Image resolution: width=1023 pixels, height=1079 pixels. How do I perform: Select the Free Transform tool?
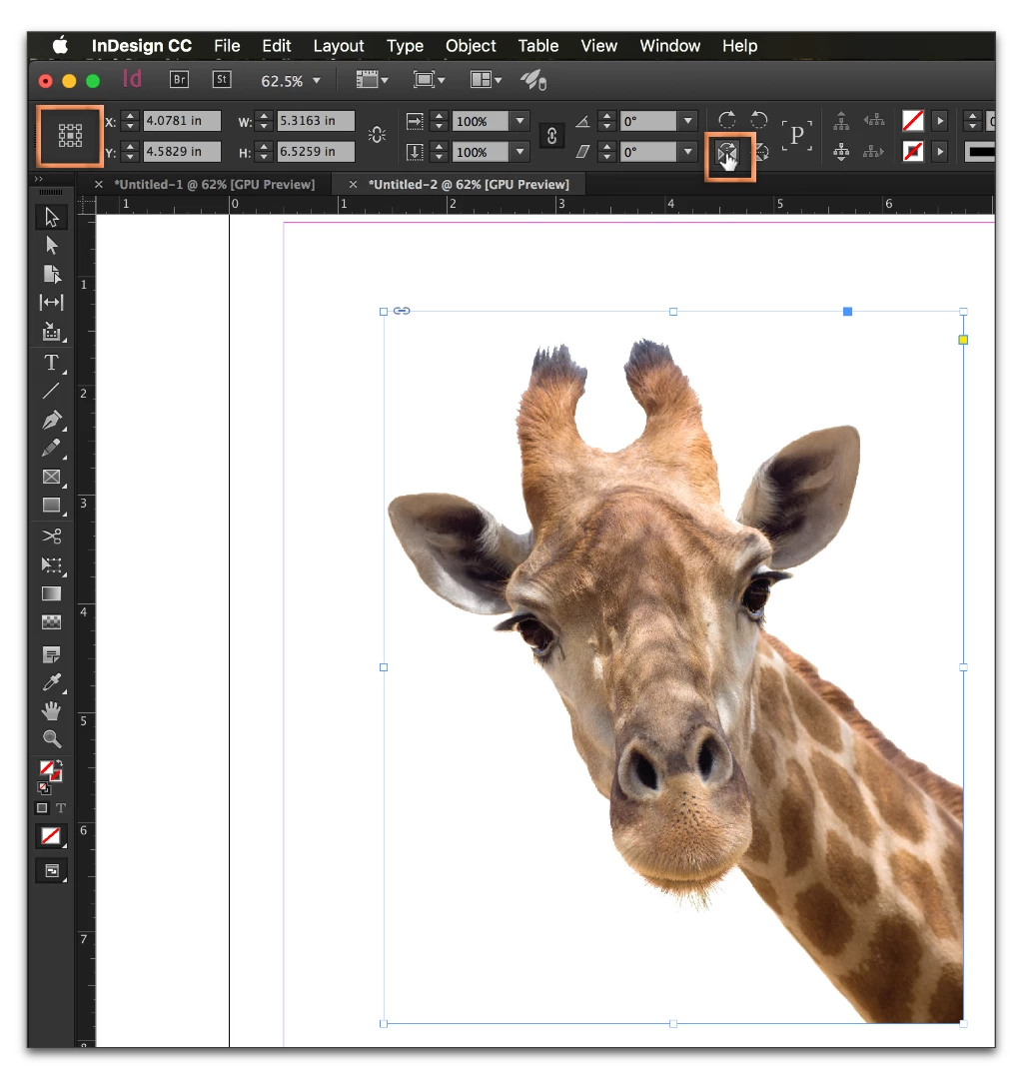52,564
